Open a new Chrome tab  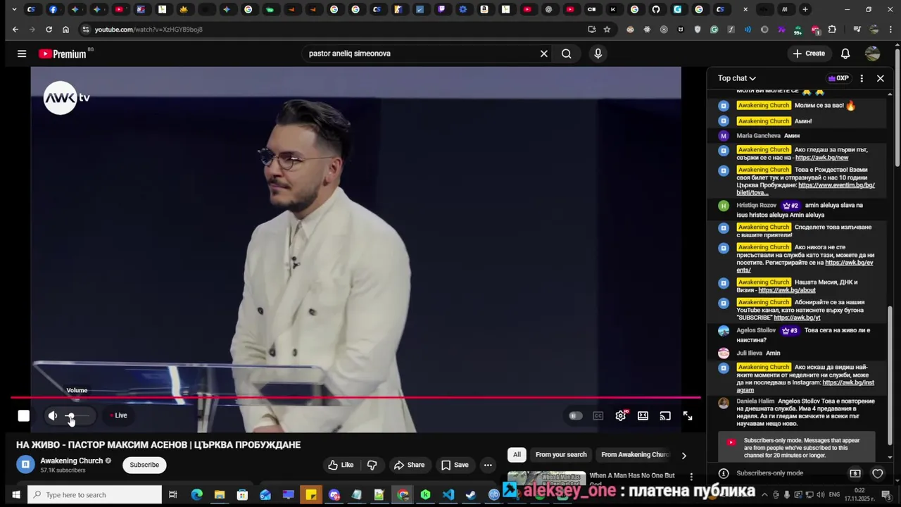[x=805, y=9]
